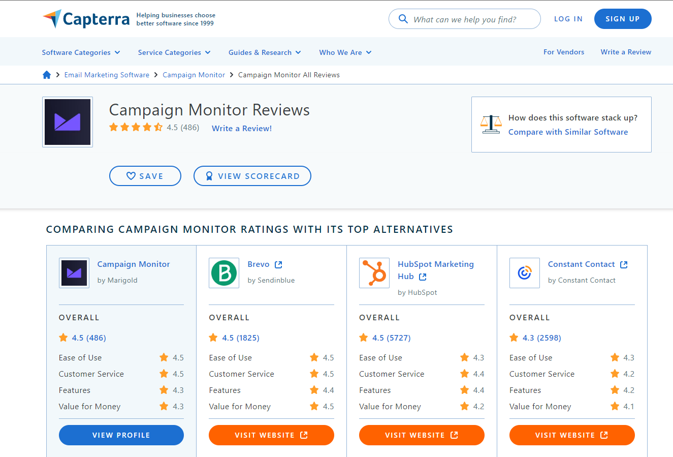Open HubSpot Marketing Hub title link
The image size is (673, 457).
pos(436,270)
